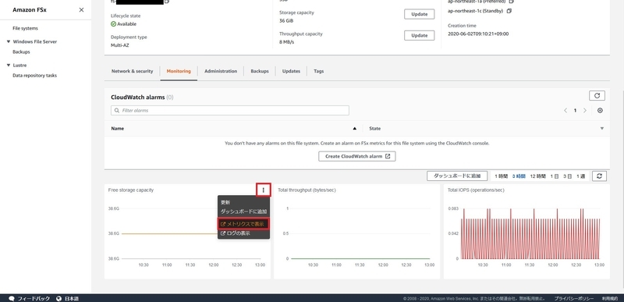
Task: Collapse the Lustre section arrow
Action: (9, 65)
